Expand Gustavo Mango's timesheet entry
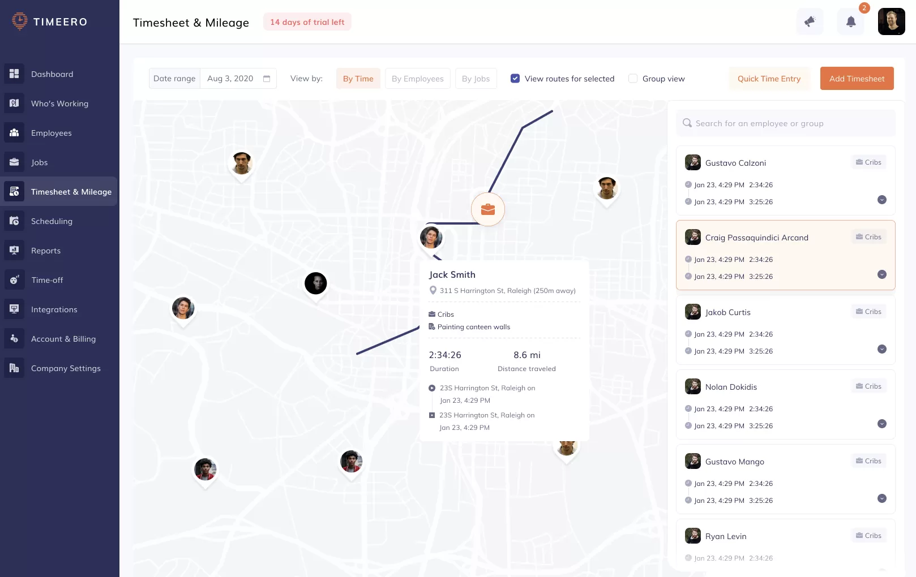Screen dimensions: 916x577 [x=881, y=498]
